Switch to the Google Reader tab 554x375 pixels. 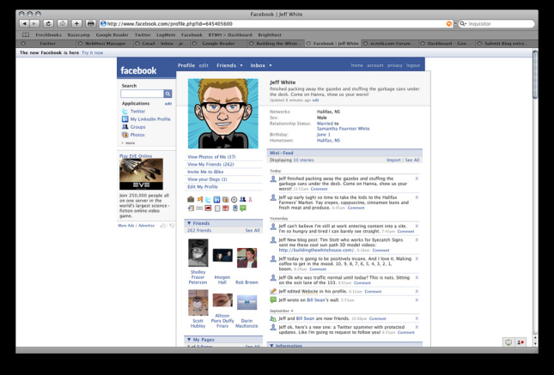(x=218, y=44)
